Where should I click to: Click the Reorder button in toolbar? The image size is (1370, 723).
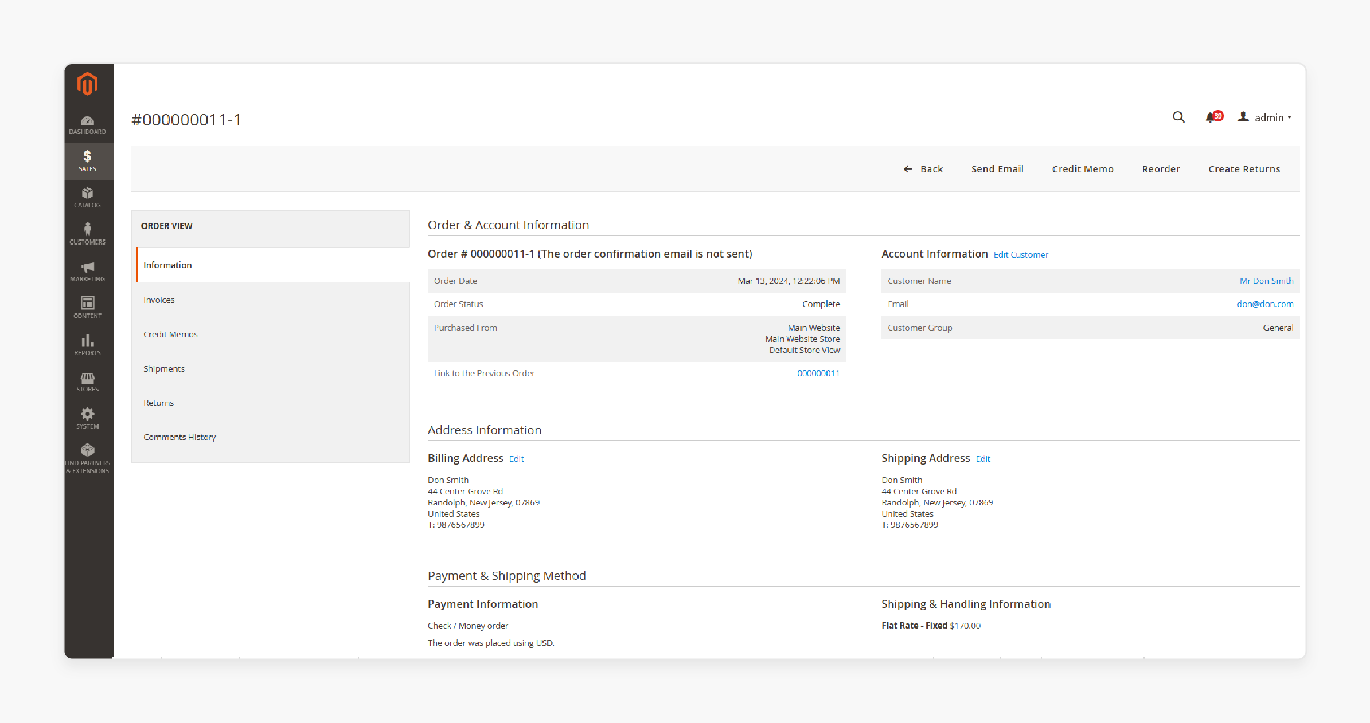coord(1162,168)
